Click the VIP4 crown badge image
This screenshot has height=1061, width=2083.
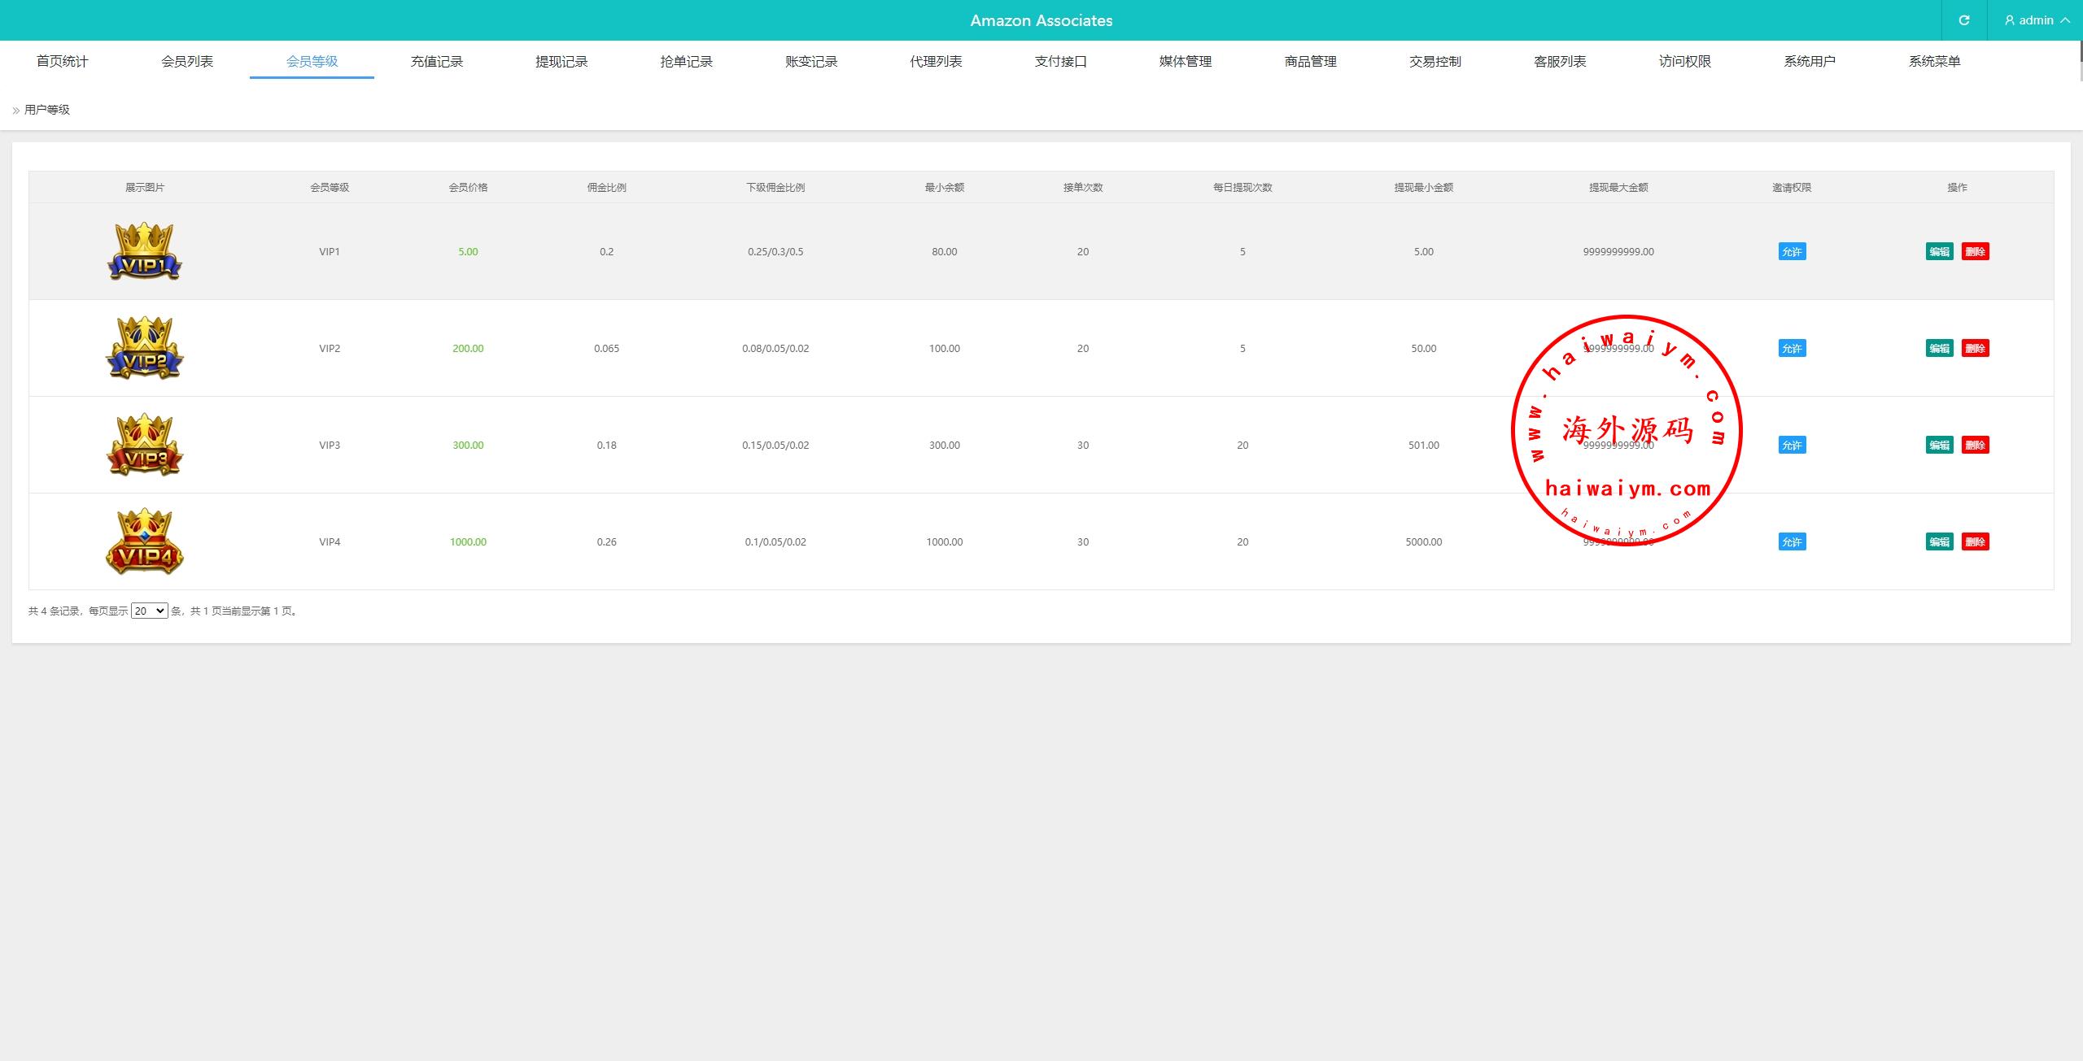145,541
